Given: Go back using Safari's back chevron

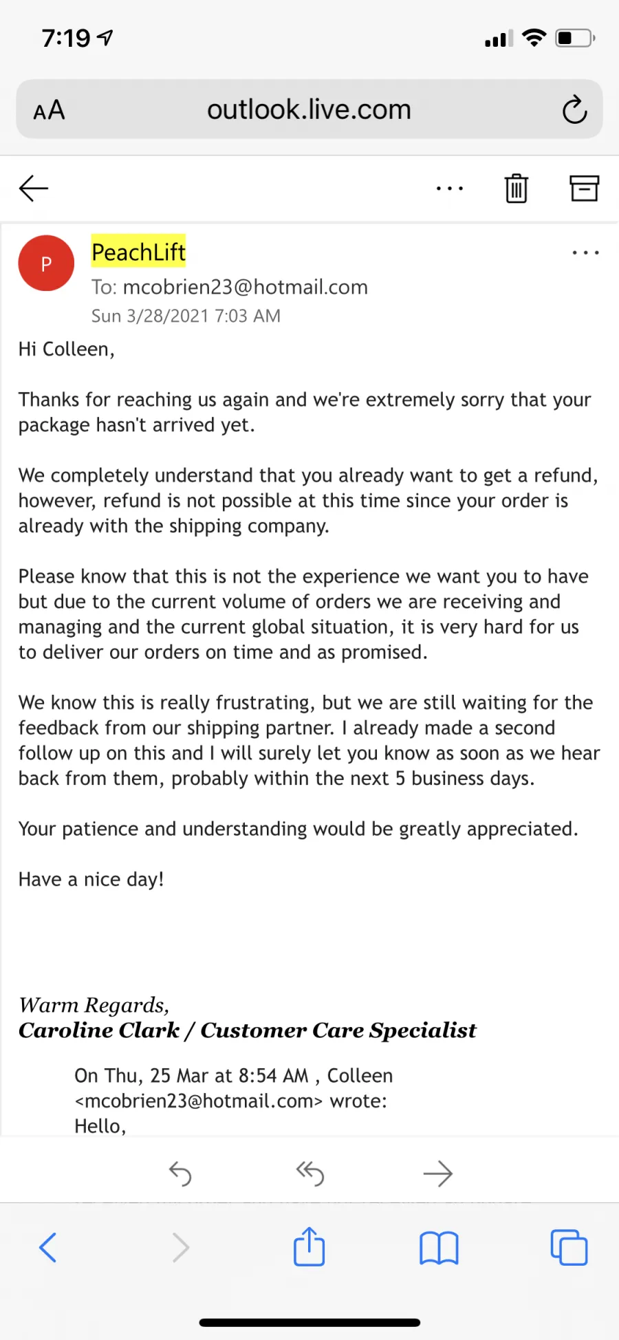Looking at the screenshot, I should (x=47, y=1247).
